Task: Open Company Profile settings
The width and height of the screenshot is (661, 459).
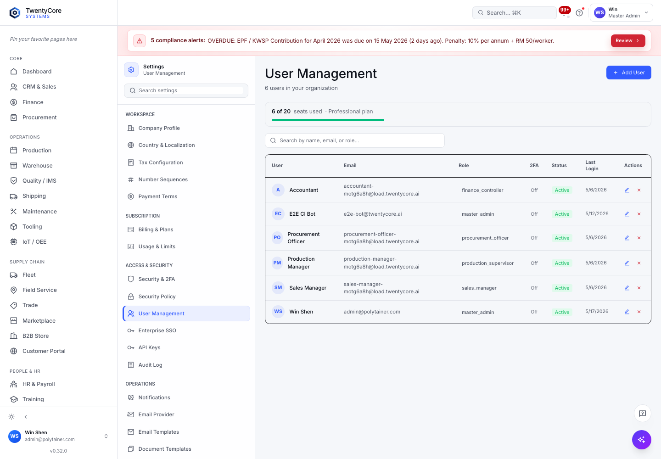Action: tap(186, 128)
